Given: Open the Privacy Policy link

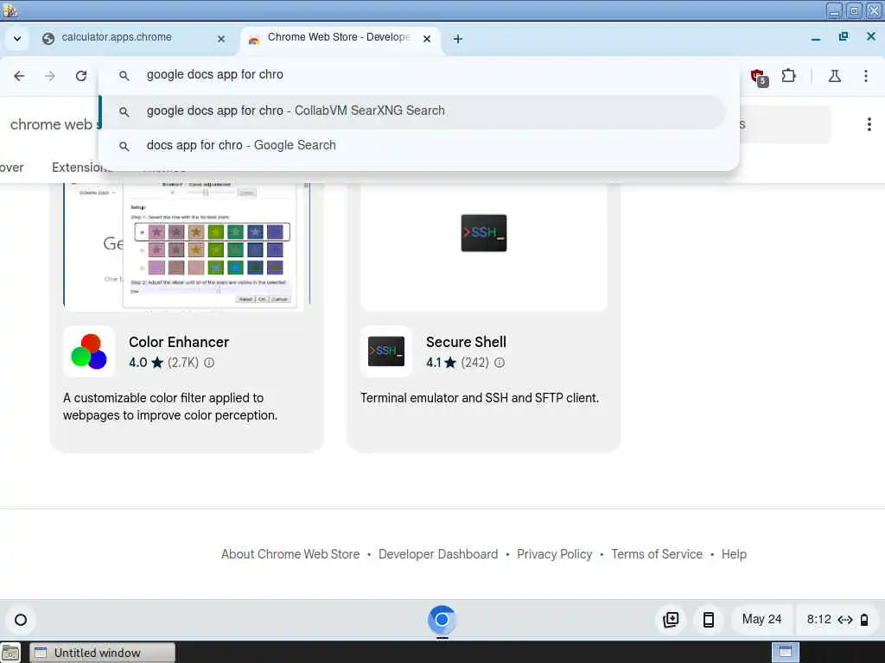Looking at the screenshot, I should coord(554,554).
